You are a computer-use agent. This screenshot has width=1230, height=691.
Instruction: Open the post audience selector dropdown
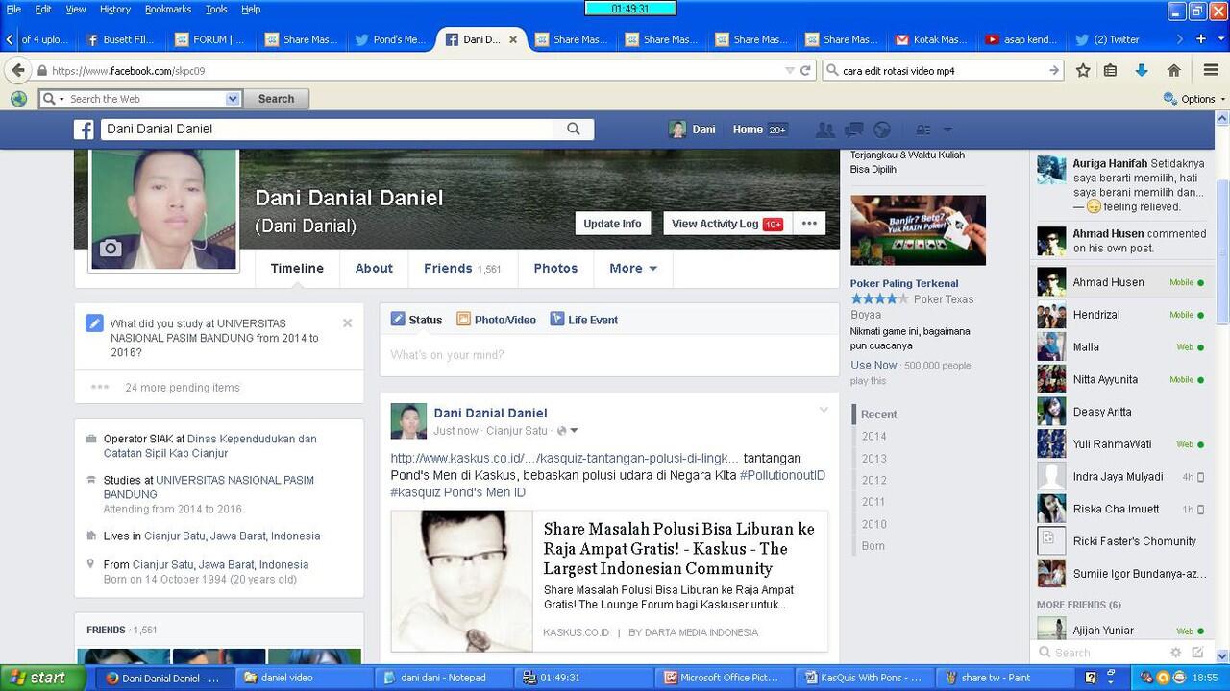pos(568,431)
